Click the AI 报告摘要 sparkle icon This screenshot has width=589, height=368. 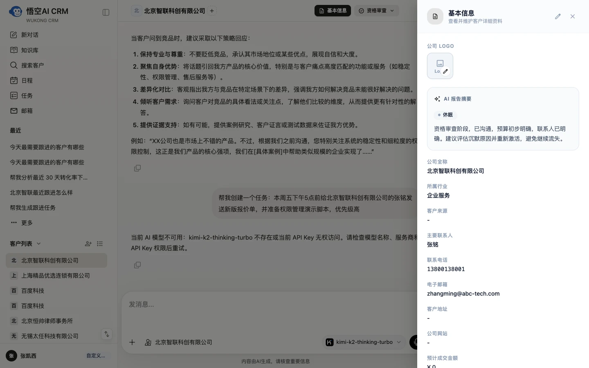[437, 99]
